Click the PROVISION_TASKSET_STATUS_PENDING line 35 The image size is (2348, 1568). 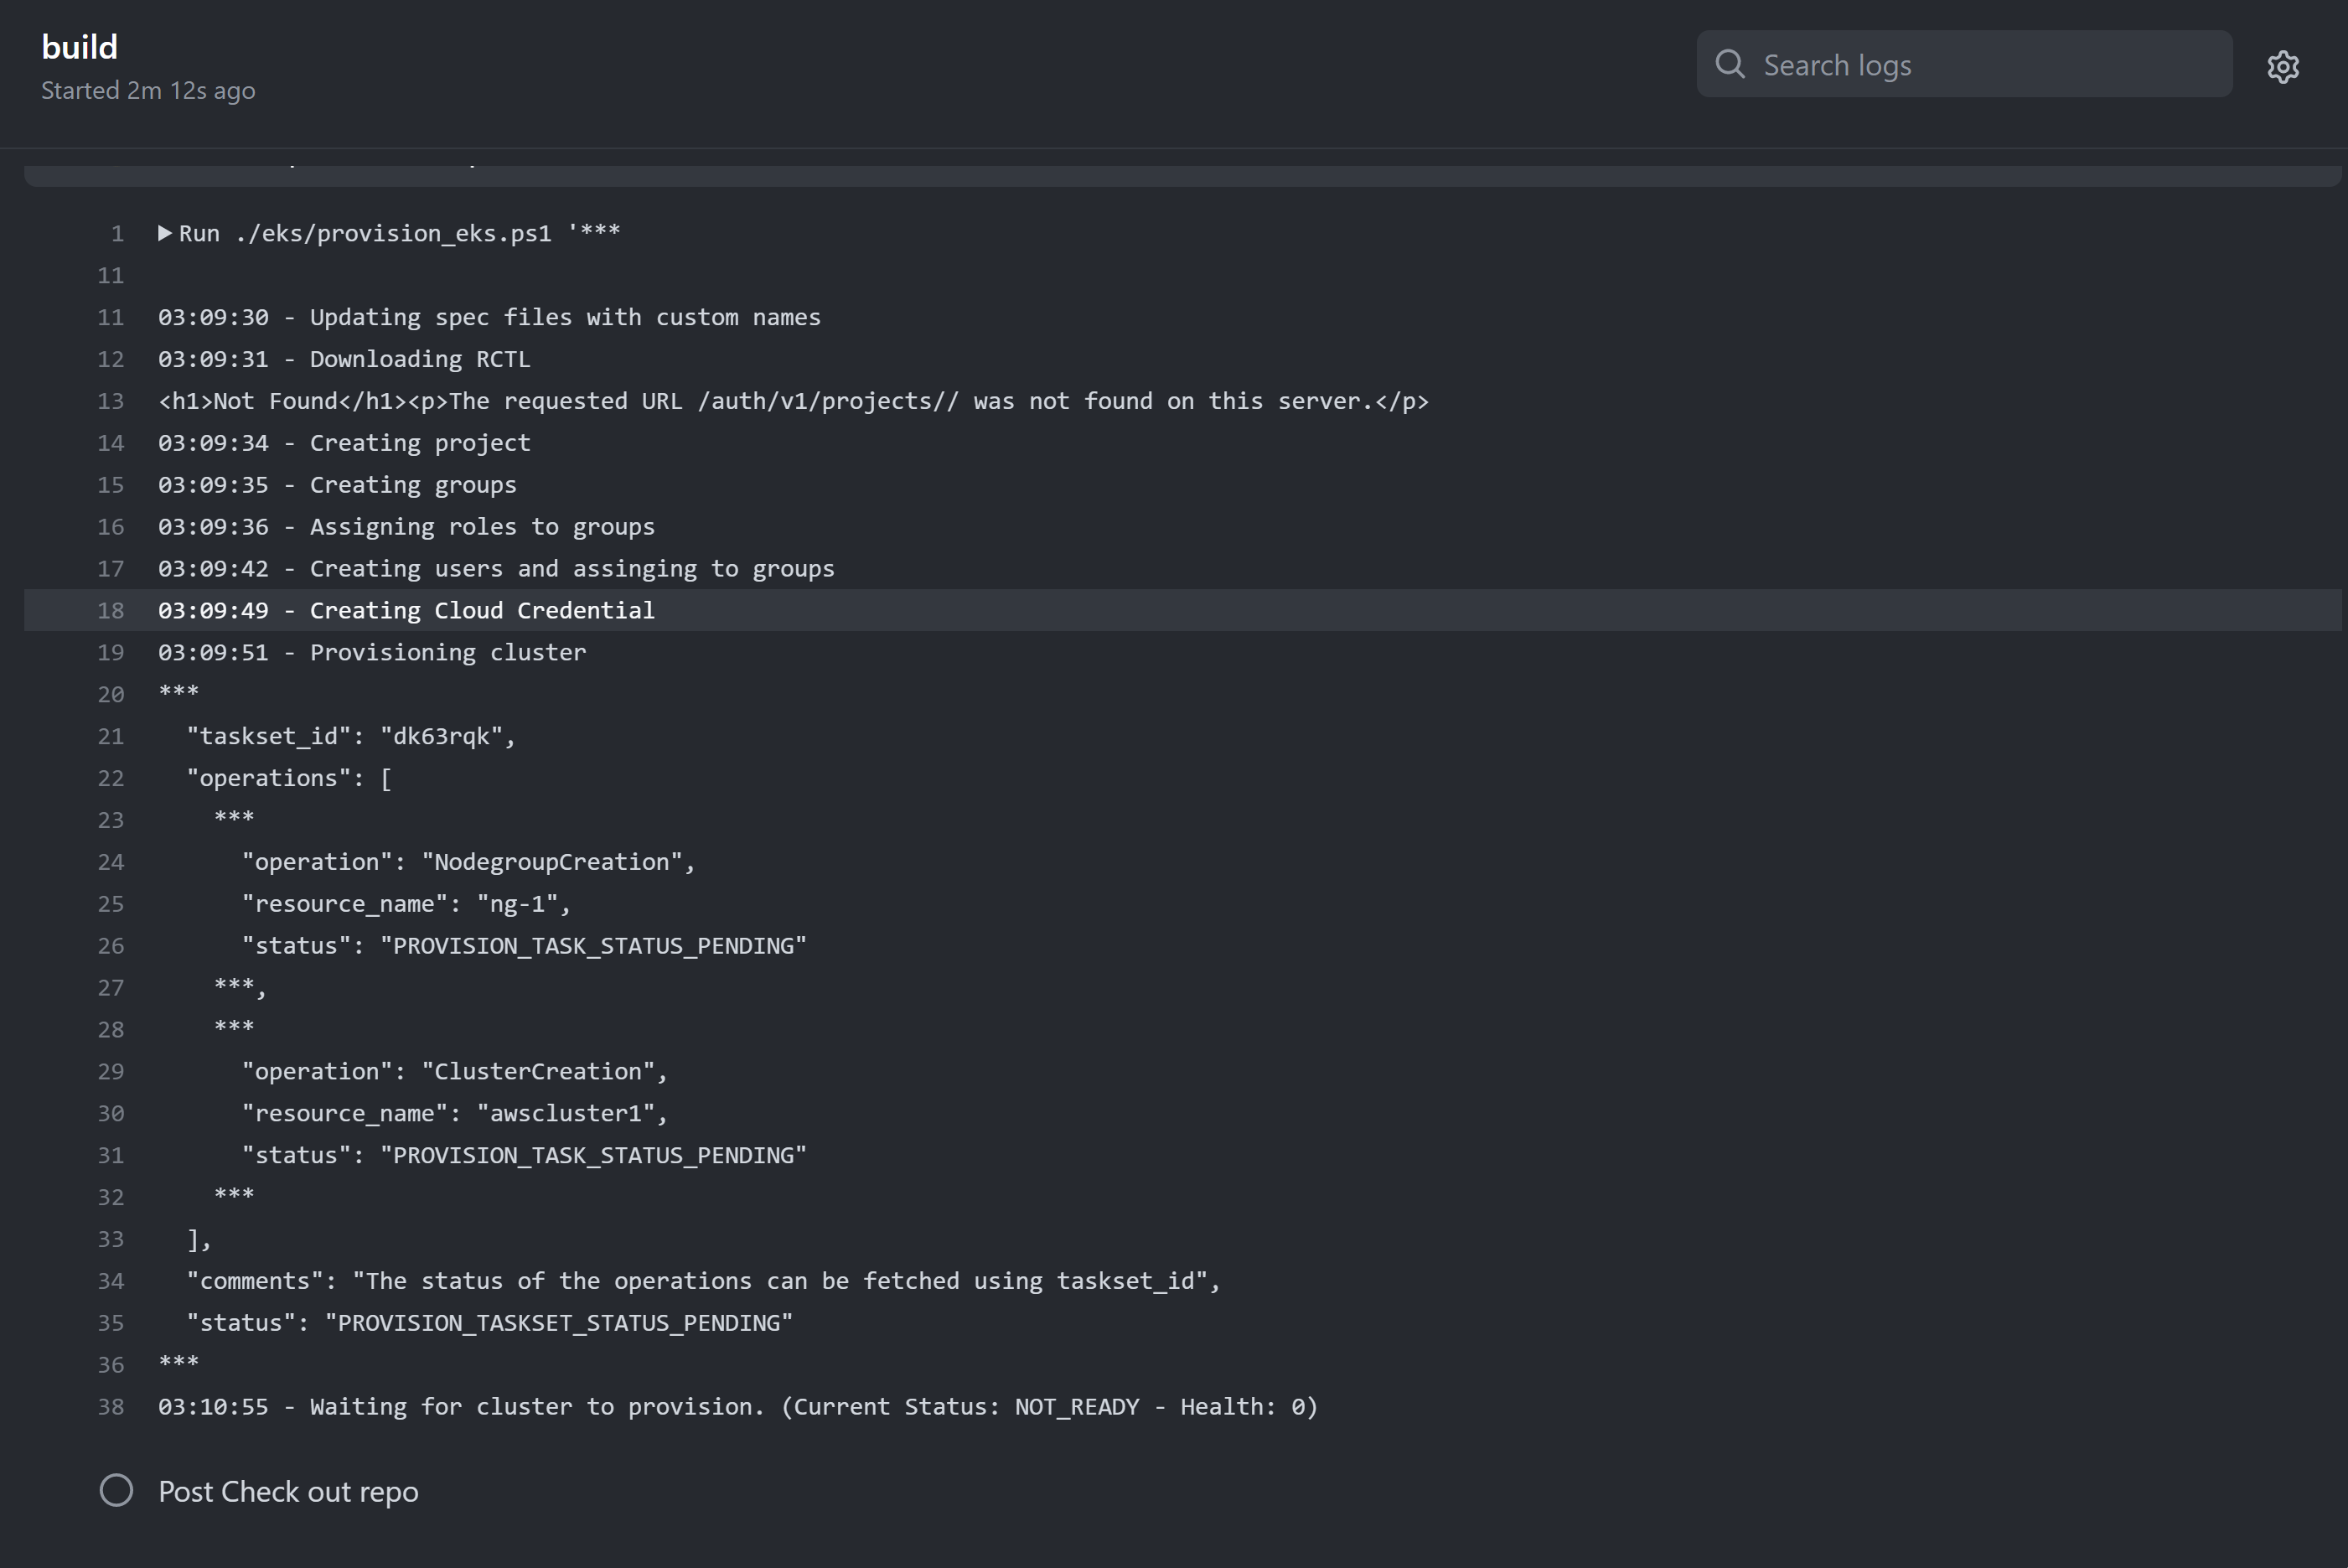[474, 1322]
